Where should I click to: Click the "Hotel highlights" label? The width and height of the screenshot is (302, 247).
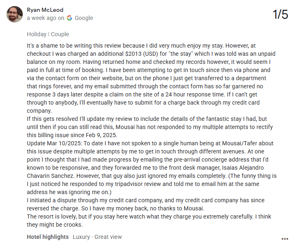click(48, 237)
